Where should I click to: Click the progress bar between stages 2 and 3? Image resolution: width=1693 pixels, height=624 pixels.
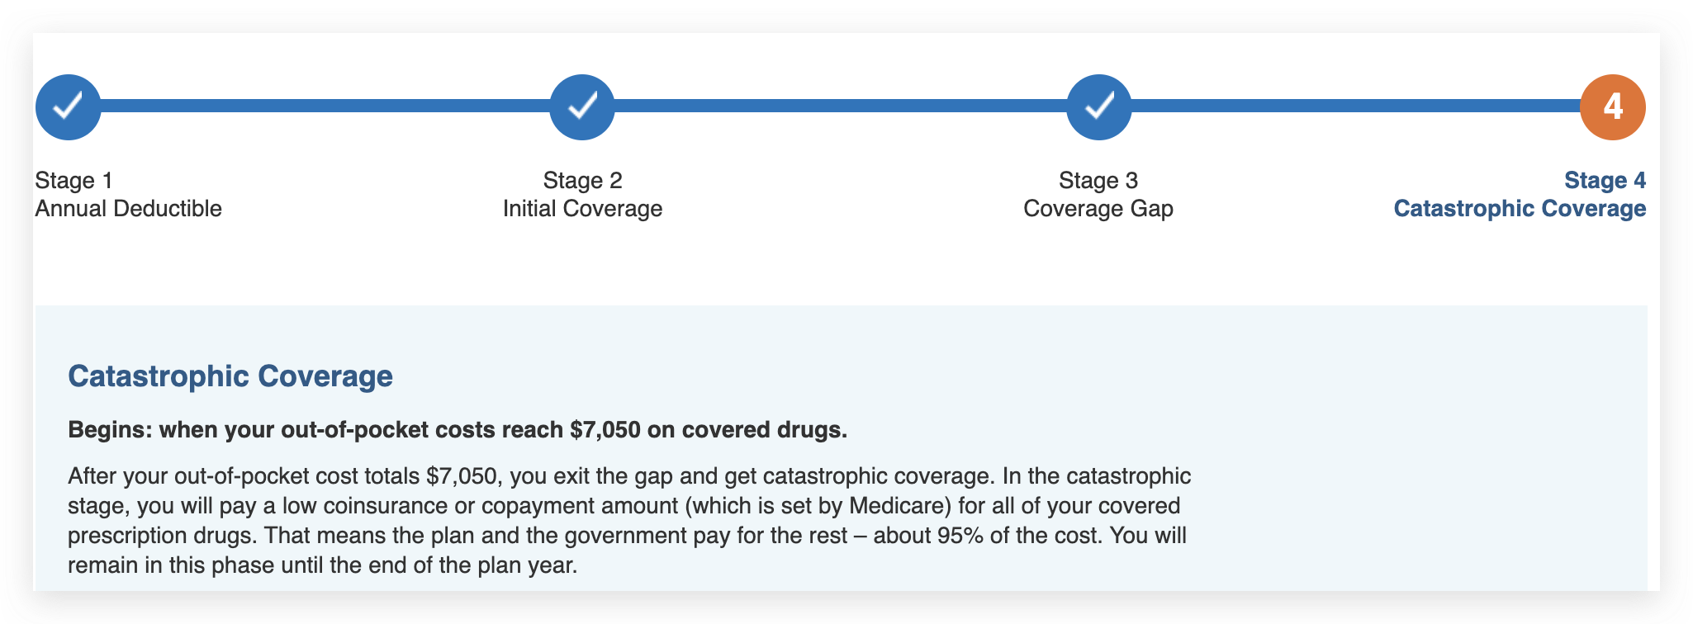(x=840, y=106)
